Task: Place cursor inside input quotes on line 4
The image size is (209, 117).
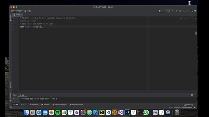Action: pyautogui.click(x=40, y=27)
